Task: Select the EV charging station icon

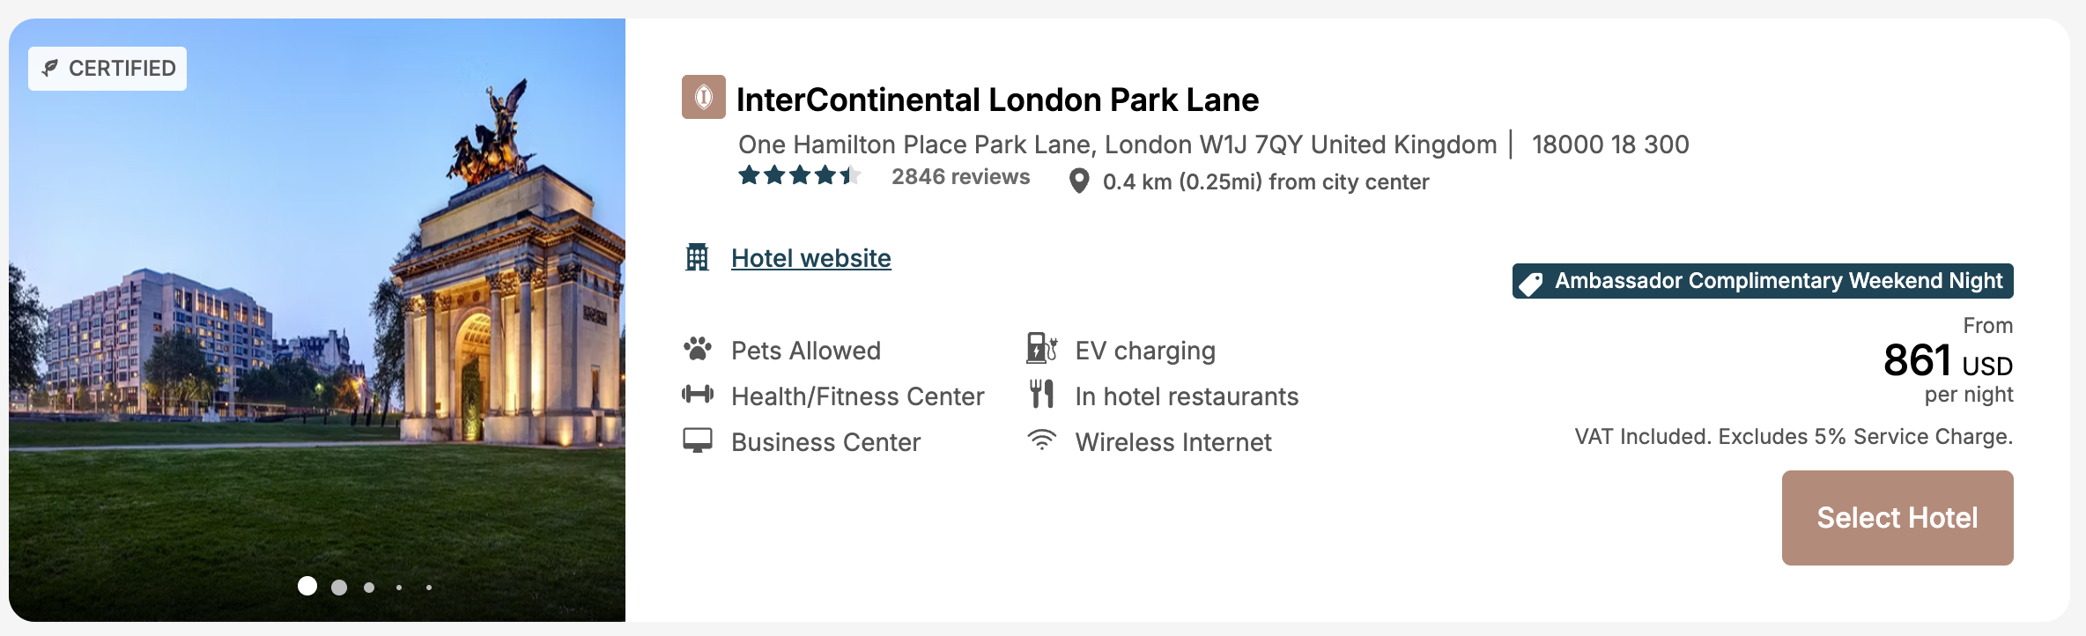Action: pos(1040,349)
